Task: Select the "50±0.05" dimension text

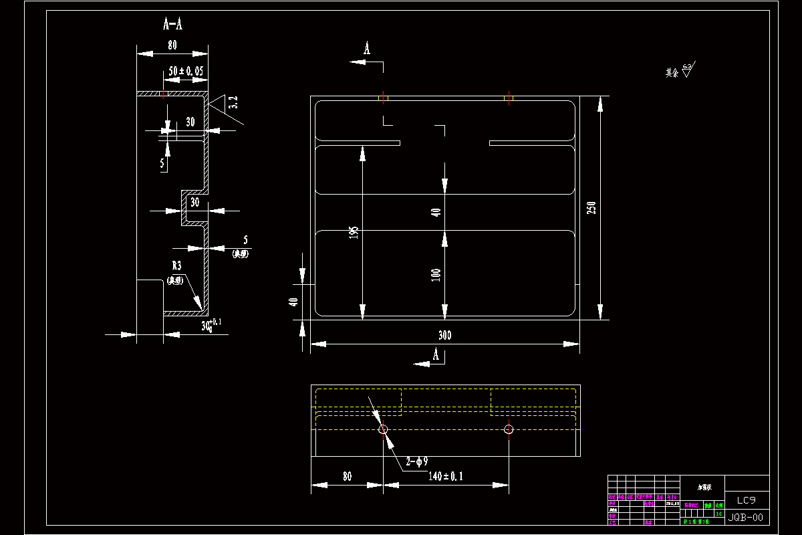Action: [186, 70]
